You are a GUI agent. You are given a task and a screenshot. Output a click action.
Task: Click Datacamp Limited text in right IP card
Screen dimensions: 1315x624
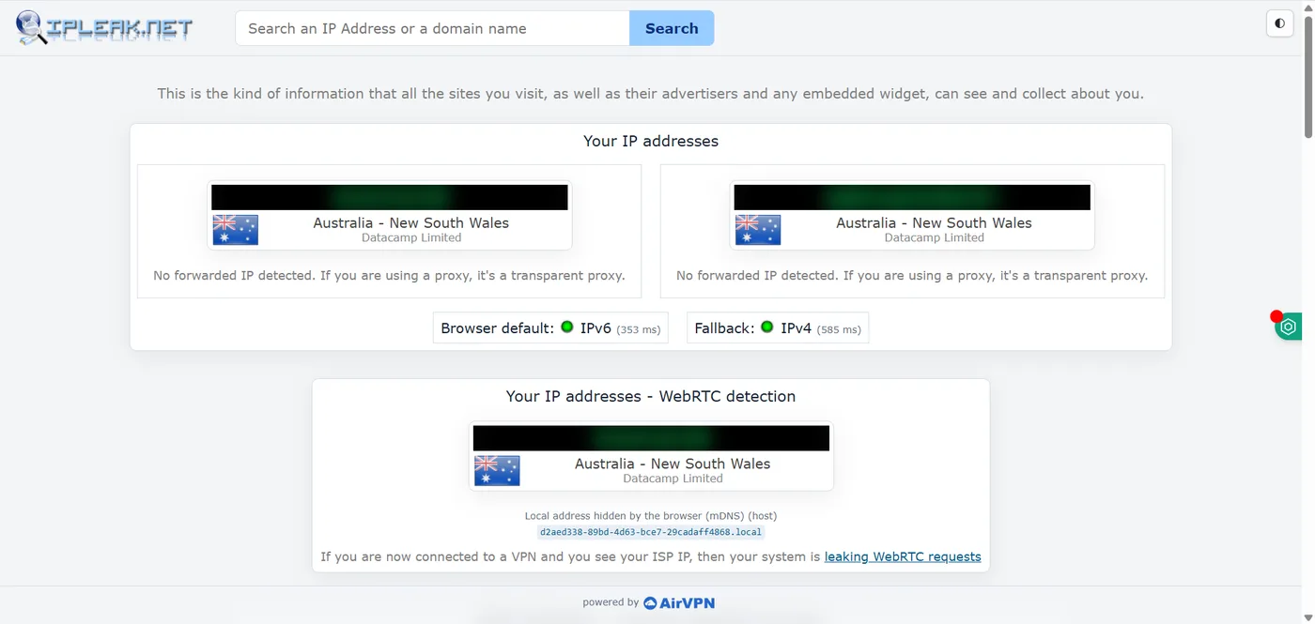pyautogui.click(x=935, y=238)
